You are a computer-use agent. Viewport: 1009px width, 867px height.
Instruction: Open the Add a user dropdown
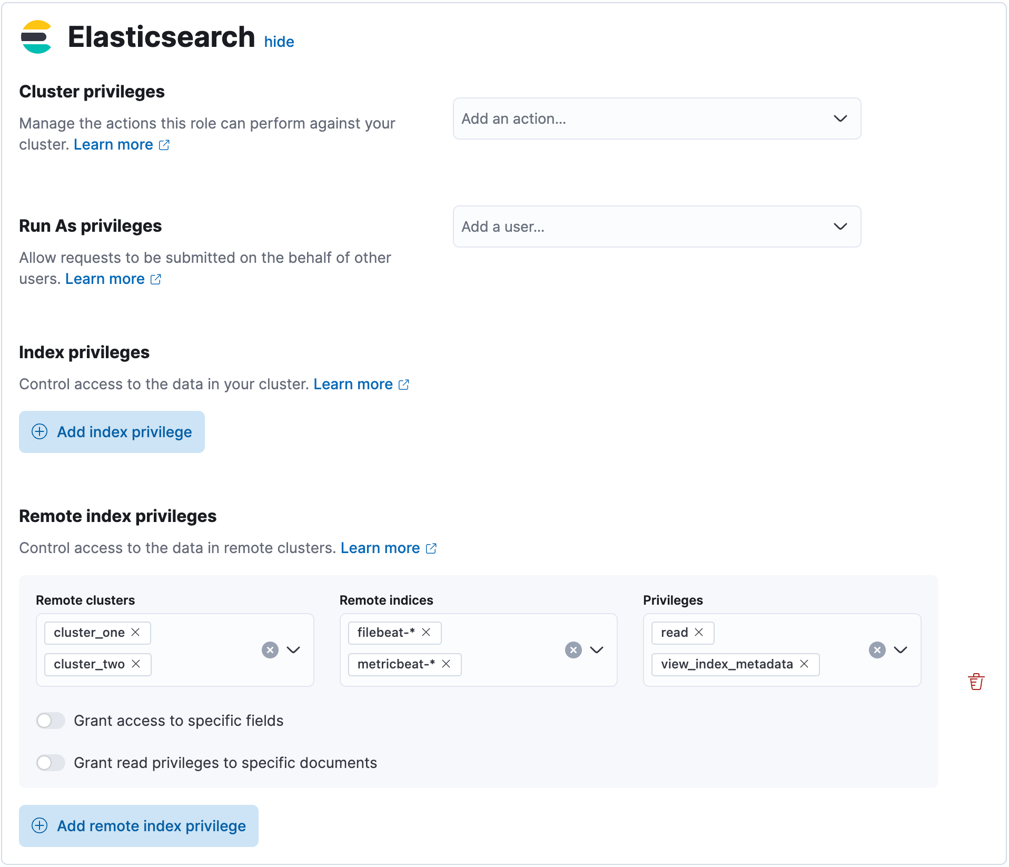click(x=656, y=226)
